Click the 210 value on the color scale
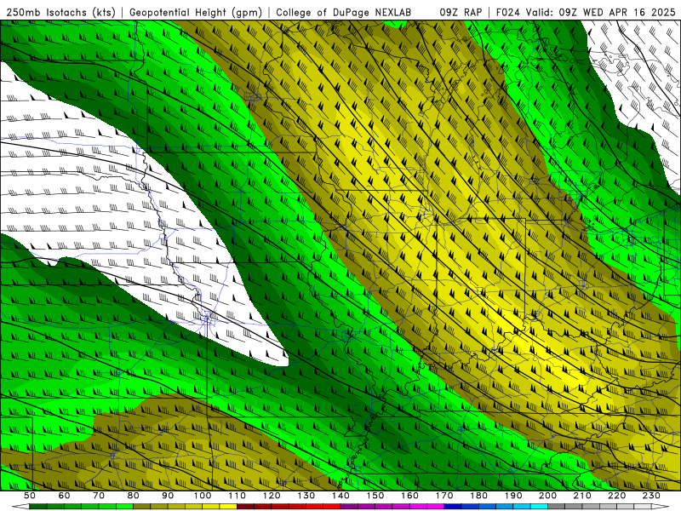Screen dimensions: 681x511 (582, 496)
